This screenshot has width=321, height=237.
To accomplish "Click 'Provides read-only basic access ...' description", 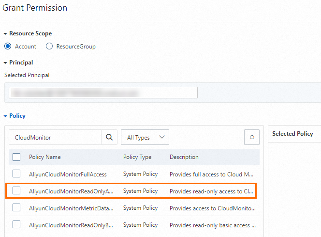I will (213, 225).
